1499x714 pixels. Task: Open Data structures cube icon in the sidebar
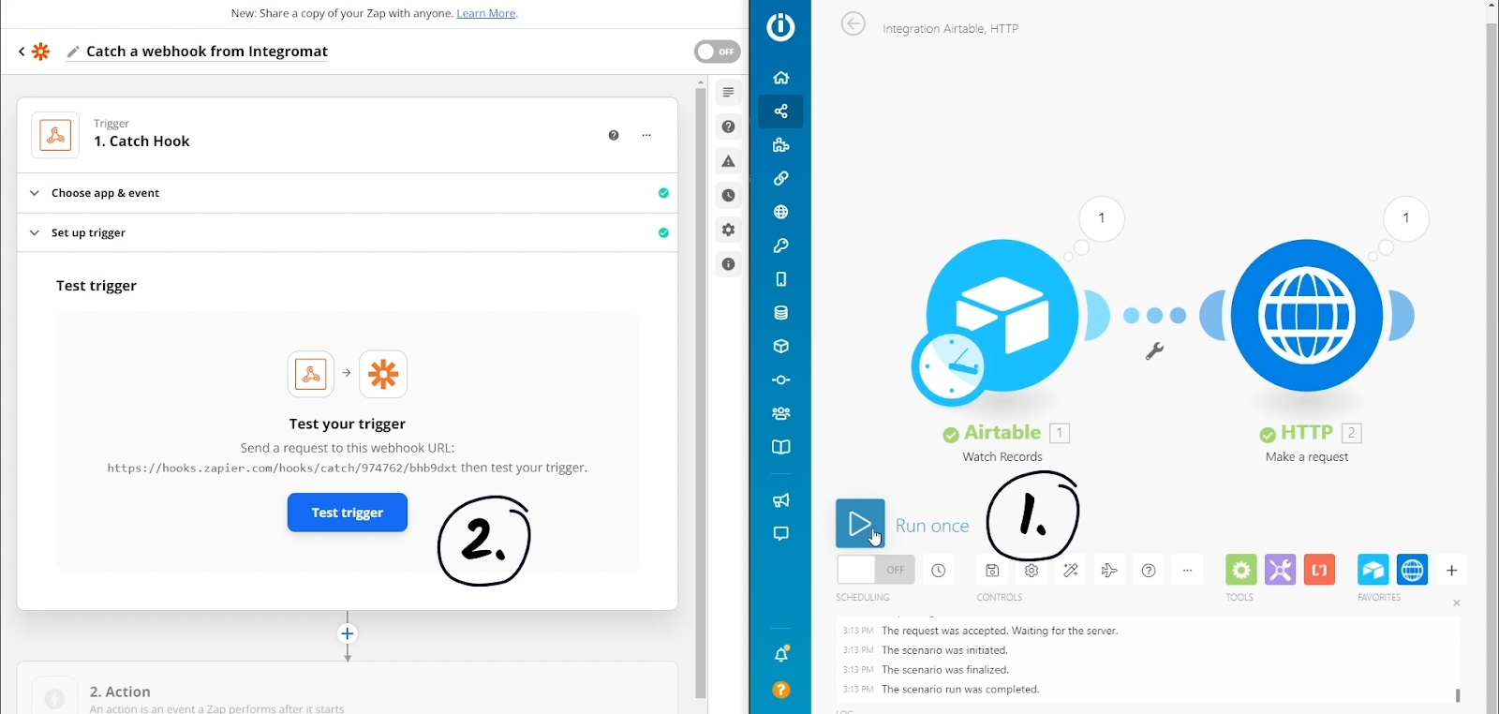(780, 347)
